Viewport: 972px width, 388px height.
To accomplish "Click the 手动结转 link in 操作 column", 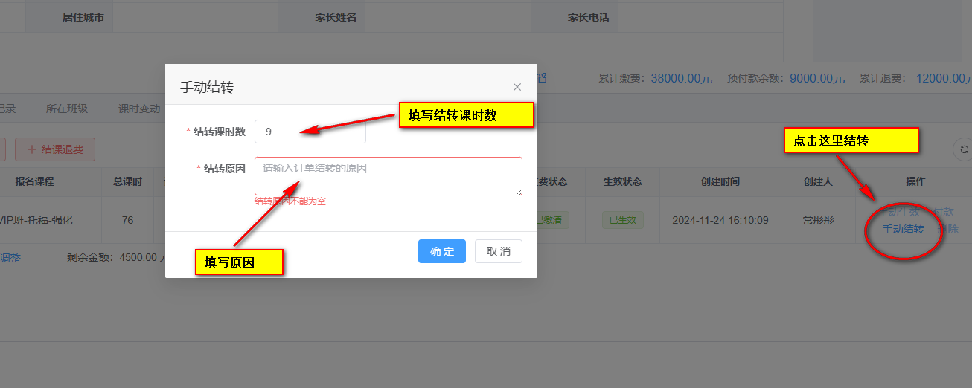I will [903, 229].
